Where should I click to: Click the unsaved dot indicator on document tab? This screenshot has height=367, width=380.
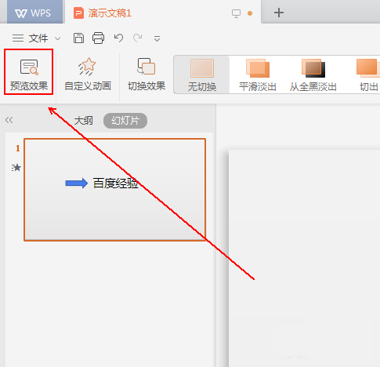click(250, 13)
